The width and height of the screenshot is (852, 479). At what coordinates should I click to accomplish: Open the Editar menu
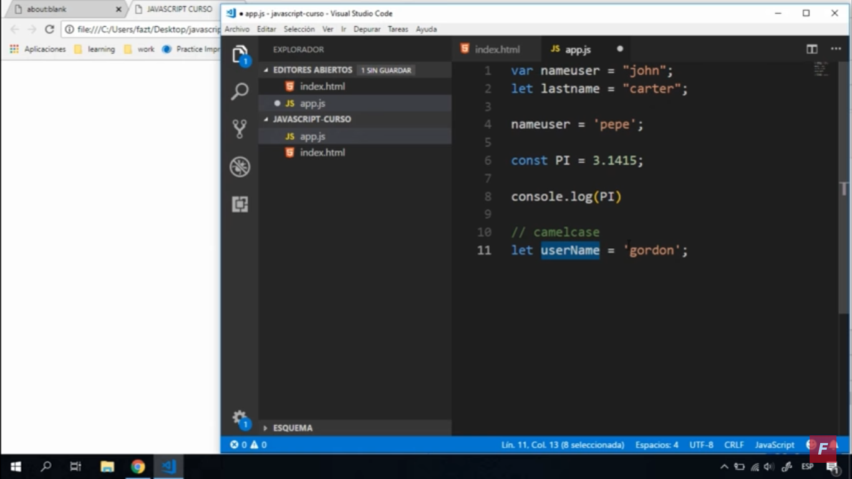[x=266, y=29]
